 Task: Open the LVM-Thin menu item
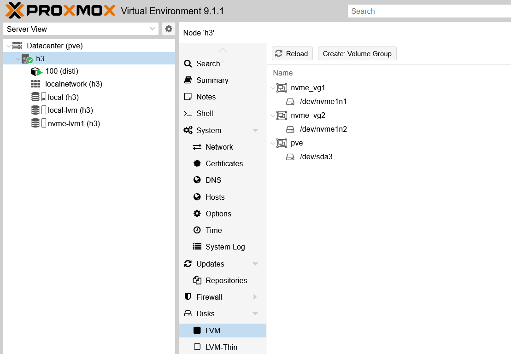[x=223, y=347]
